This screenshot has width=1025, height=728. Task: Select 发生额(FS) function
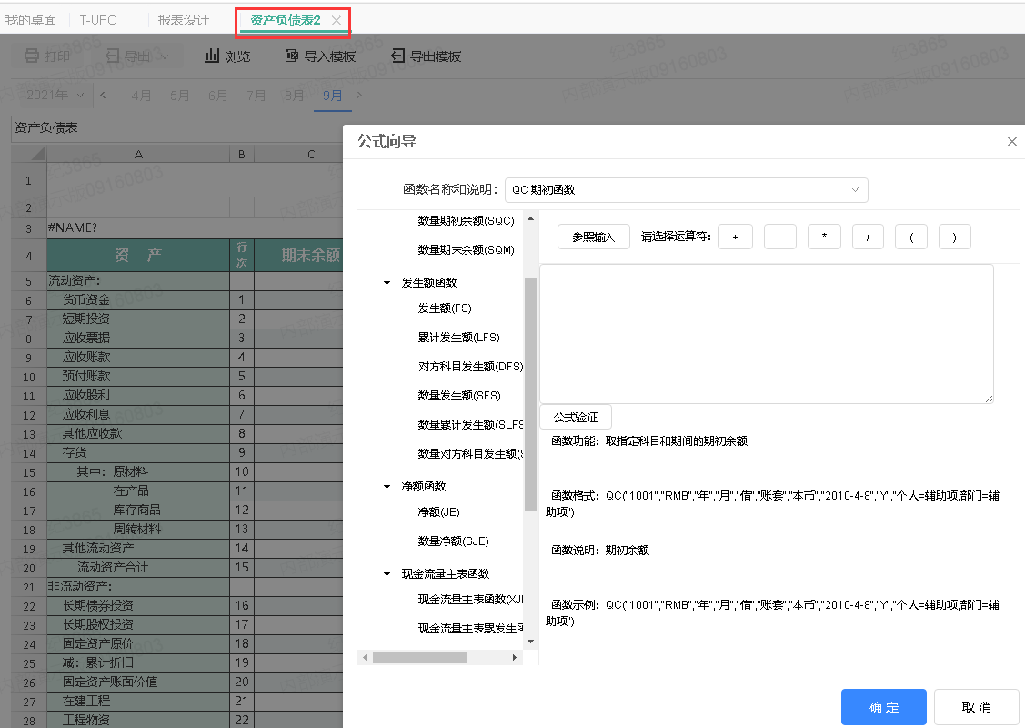(445, 308)
